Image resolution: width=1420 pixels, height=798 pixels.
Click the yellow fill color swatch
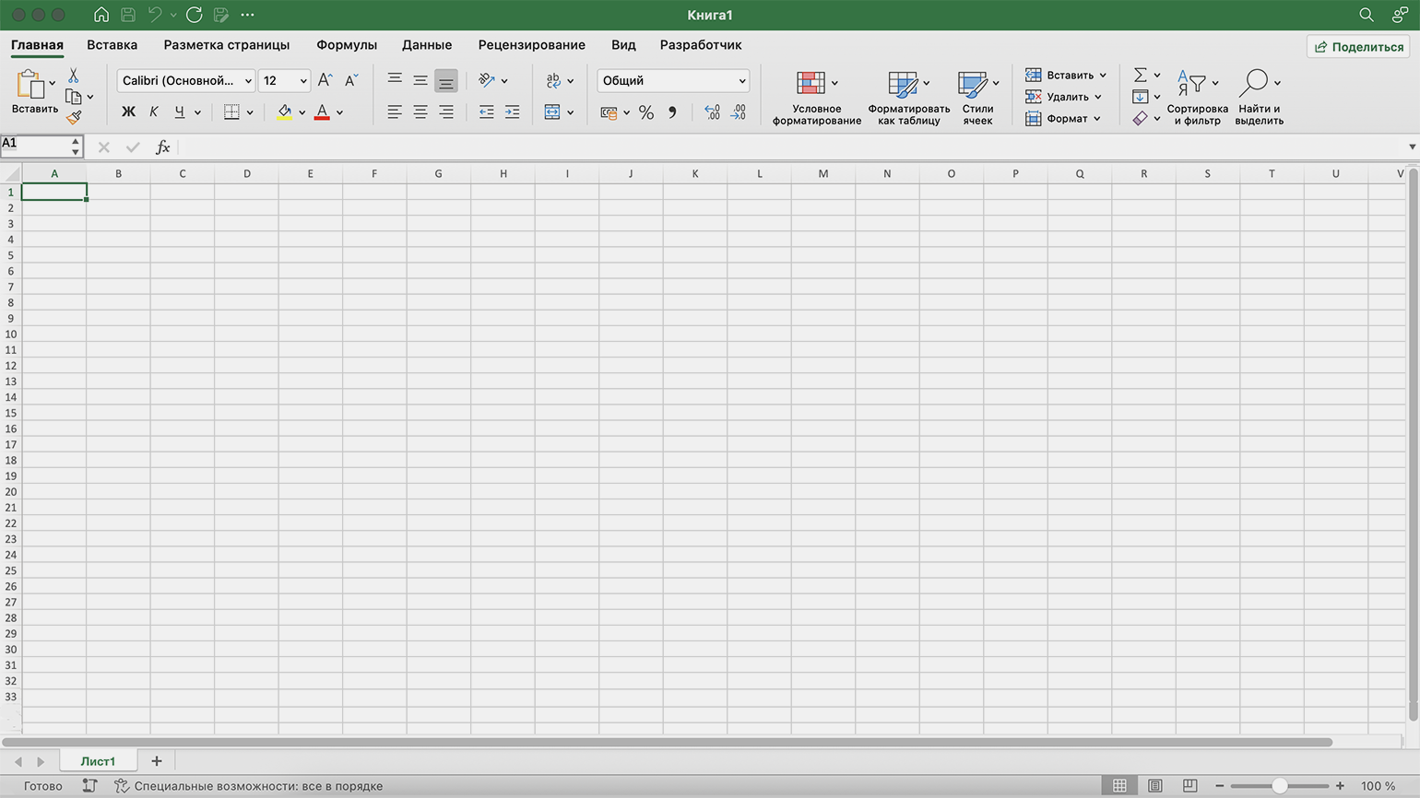point(285,112)
